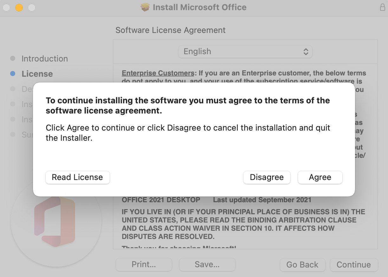Click the lock icon in the title bar
The height and width of the screenshot is (277, 388).
pos(383,7)
